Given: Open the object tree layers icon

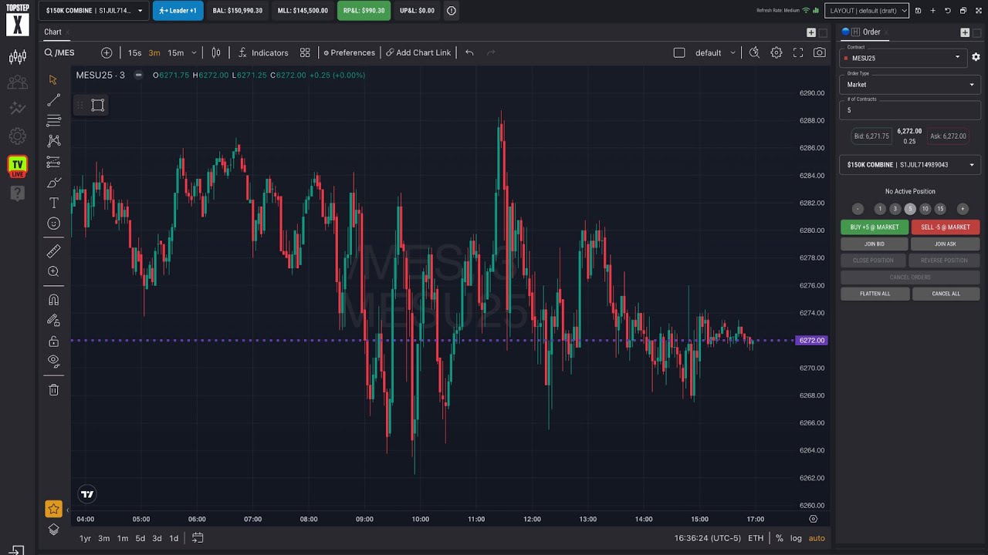Looking at the screenshot, I should [53, 530].
